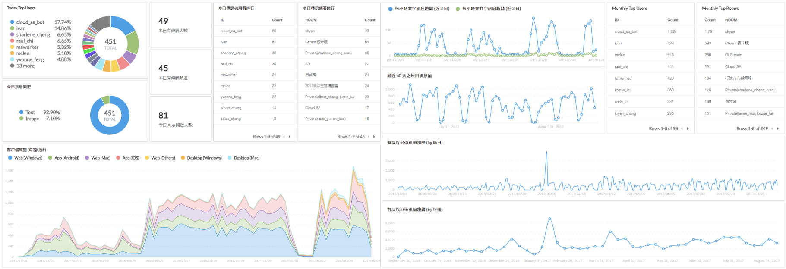The image size is (786, 269).
Task: Click previous page arrow in 今日傳訊頻道排行 table
Action: [x=368, y=137]
